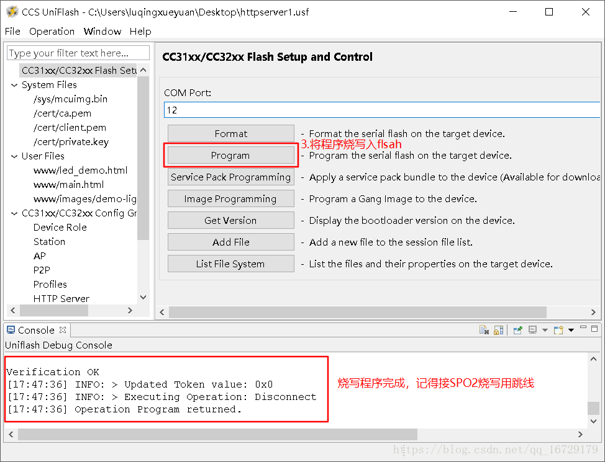
Task: Select /cert/client.pem in the tree
Action: click(x=70, y=128)
